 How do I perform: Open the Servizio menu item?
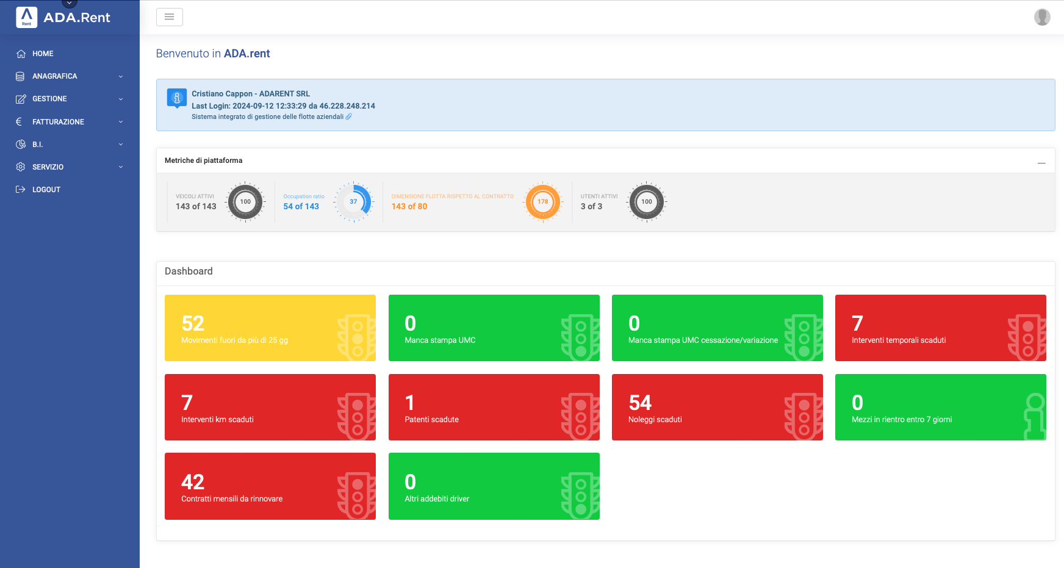(48, 167)
